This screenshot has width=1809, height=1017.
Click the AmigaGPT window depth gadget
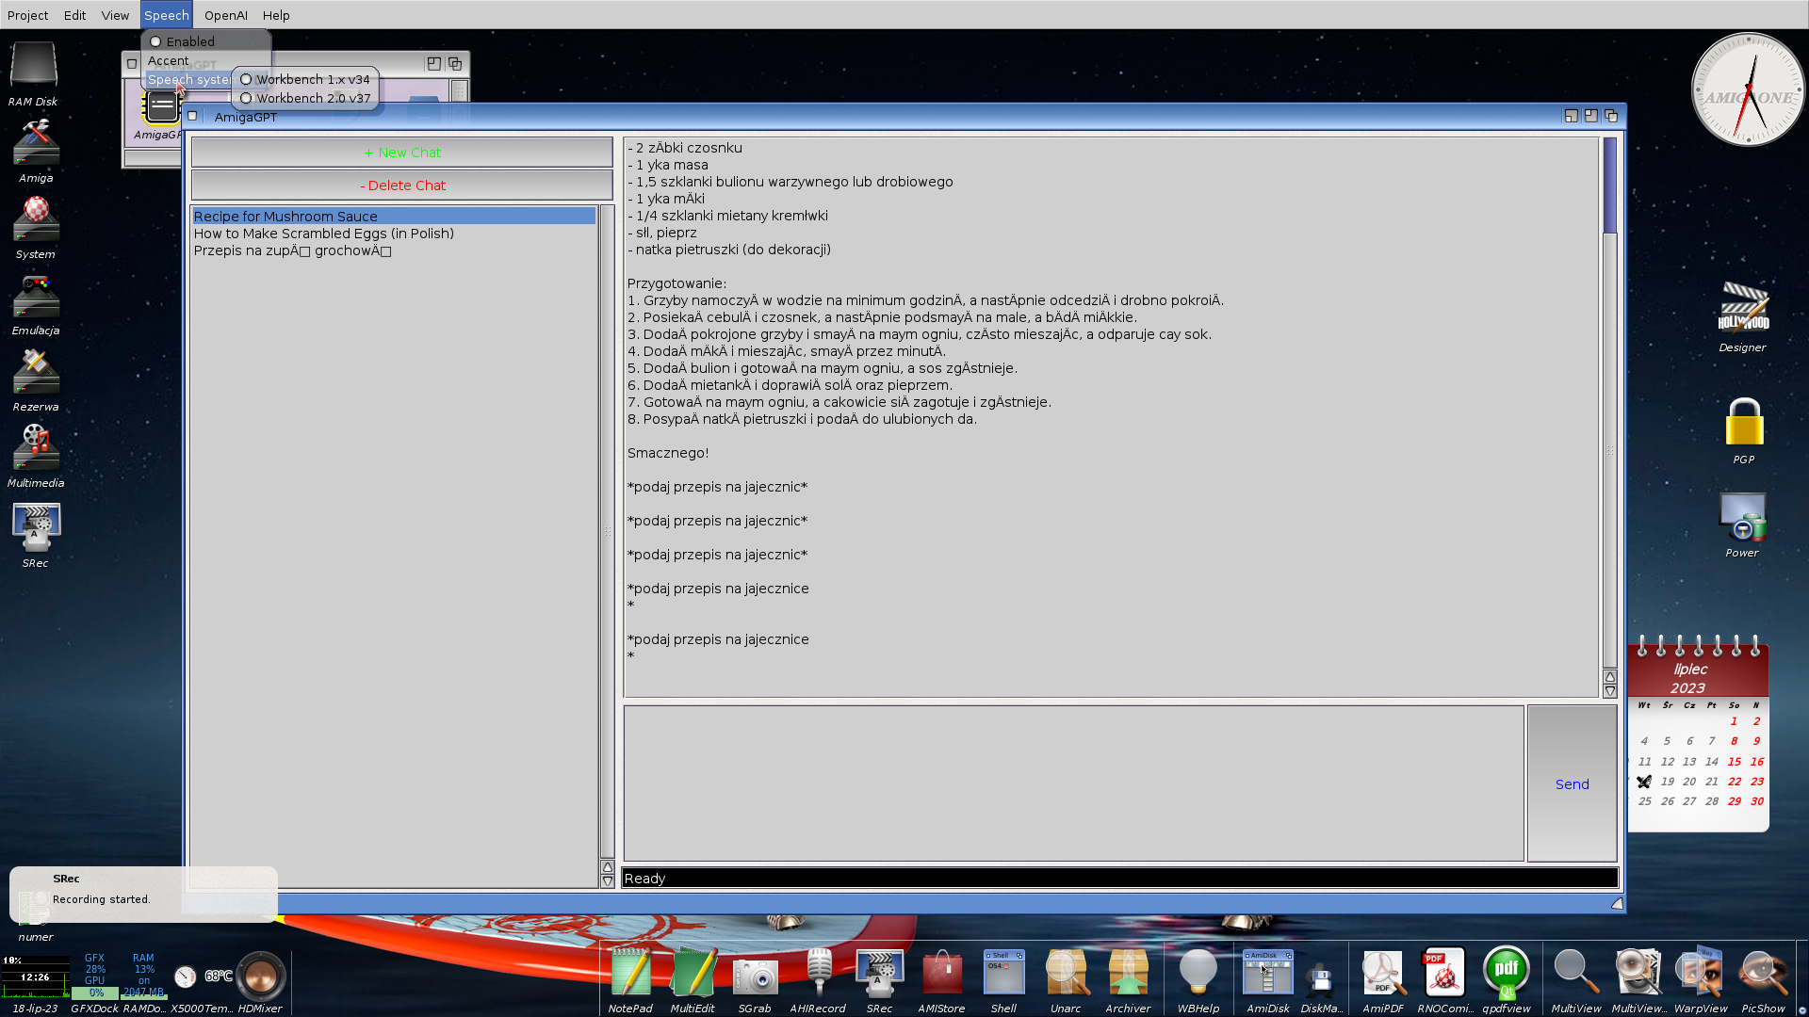[1611, 116]
